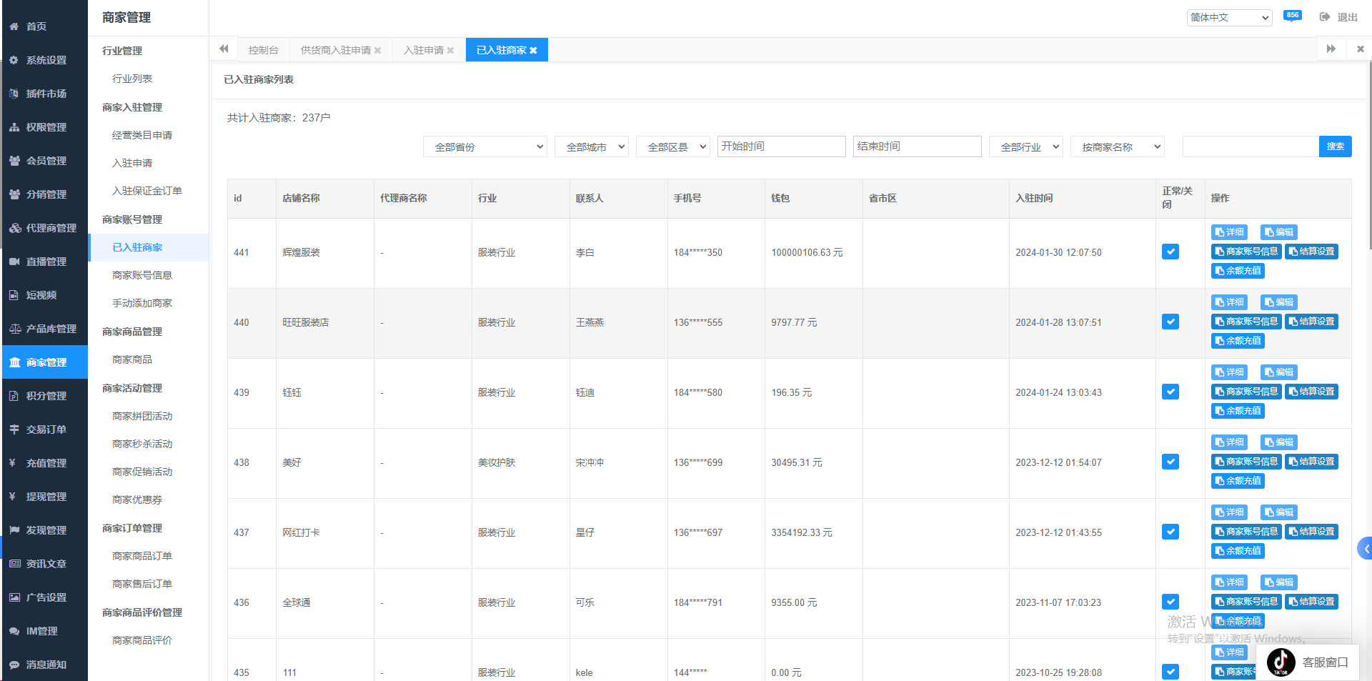Open the message notification bubble icon

[1292, 16]
